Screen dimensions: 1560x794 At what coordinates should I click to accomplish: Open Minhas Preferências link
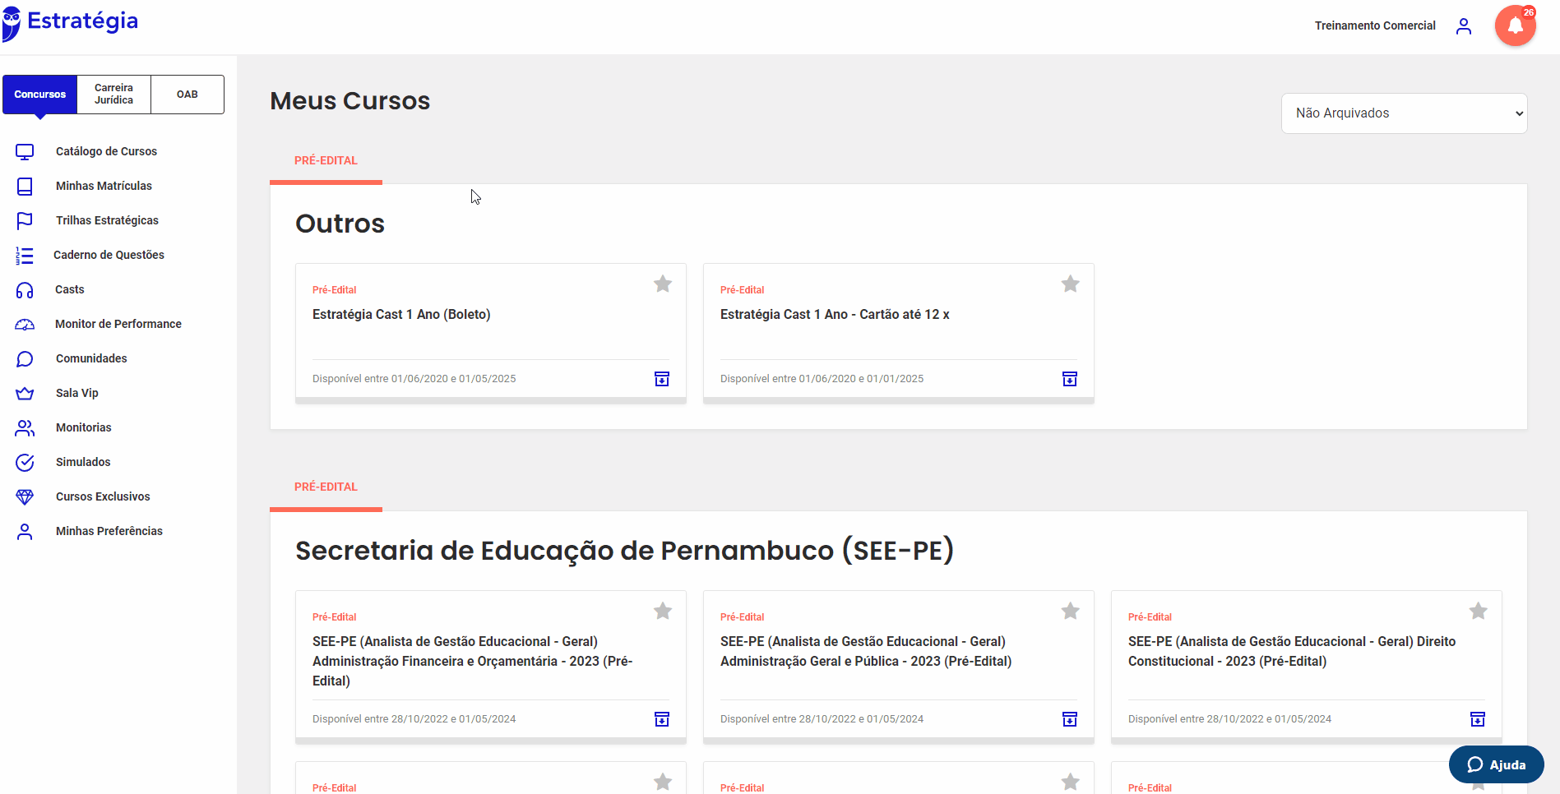109,532
